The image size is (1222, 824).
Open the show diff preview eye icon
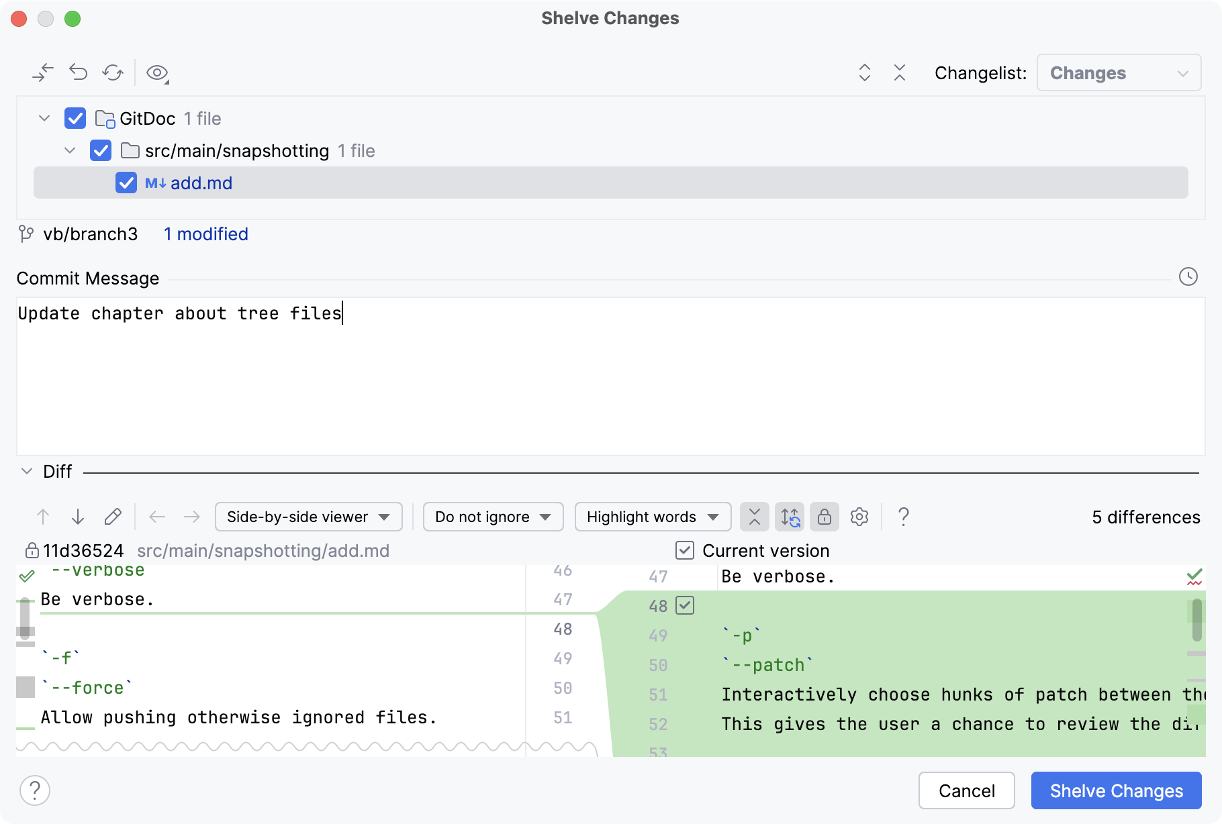click(157, 72)
